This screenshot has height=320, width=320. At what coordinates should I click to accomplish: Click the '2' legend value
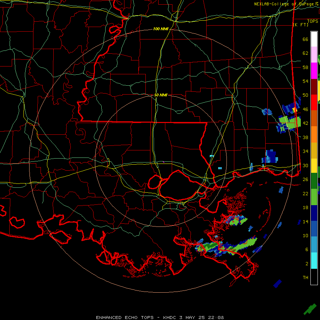pyautogui.click(x=307, y=264)
